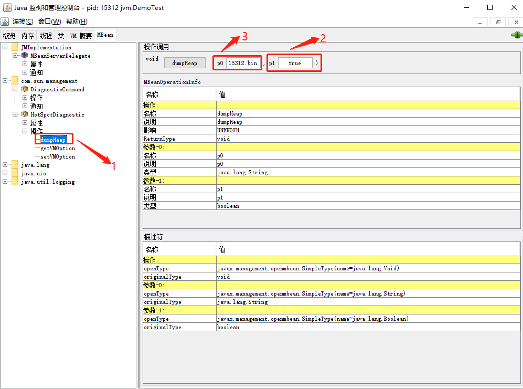
Task: Invoke the dumpHeap operation button
Action: (185, 63)
